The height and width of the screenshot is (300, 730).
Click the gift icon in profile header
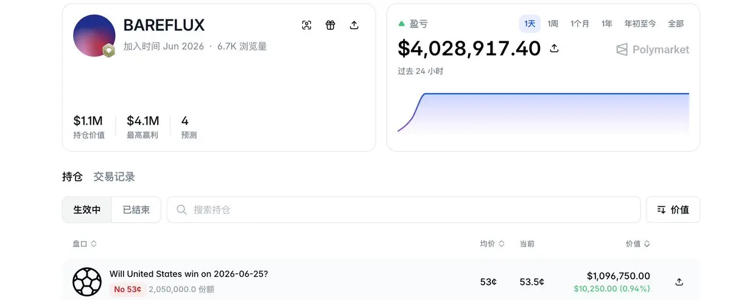[x=330, y=25]
